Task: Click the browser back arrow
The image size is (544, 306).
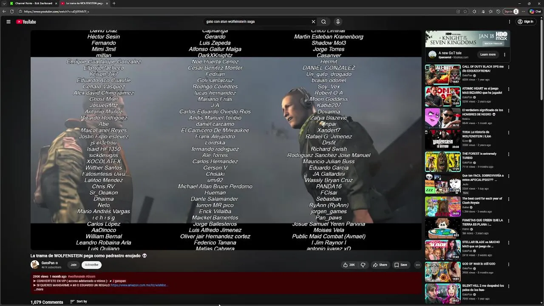Action: click(x=4, y=11)
